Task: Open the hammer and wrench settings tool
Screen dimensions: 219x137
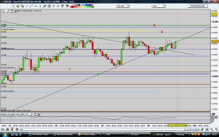Action: coord(67,6)
